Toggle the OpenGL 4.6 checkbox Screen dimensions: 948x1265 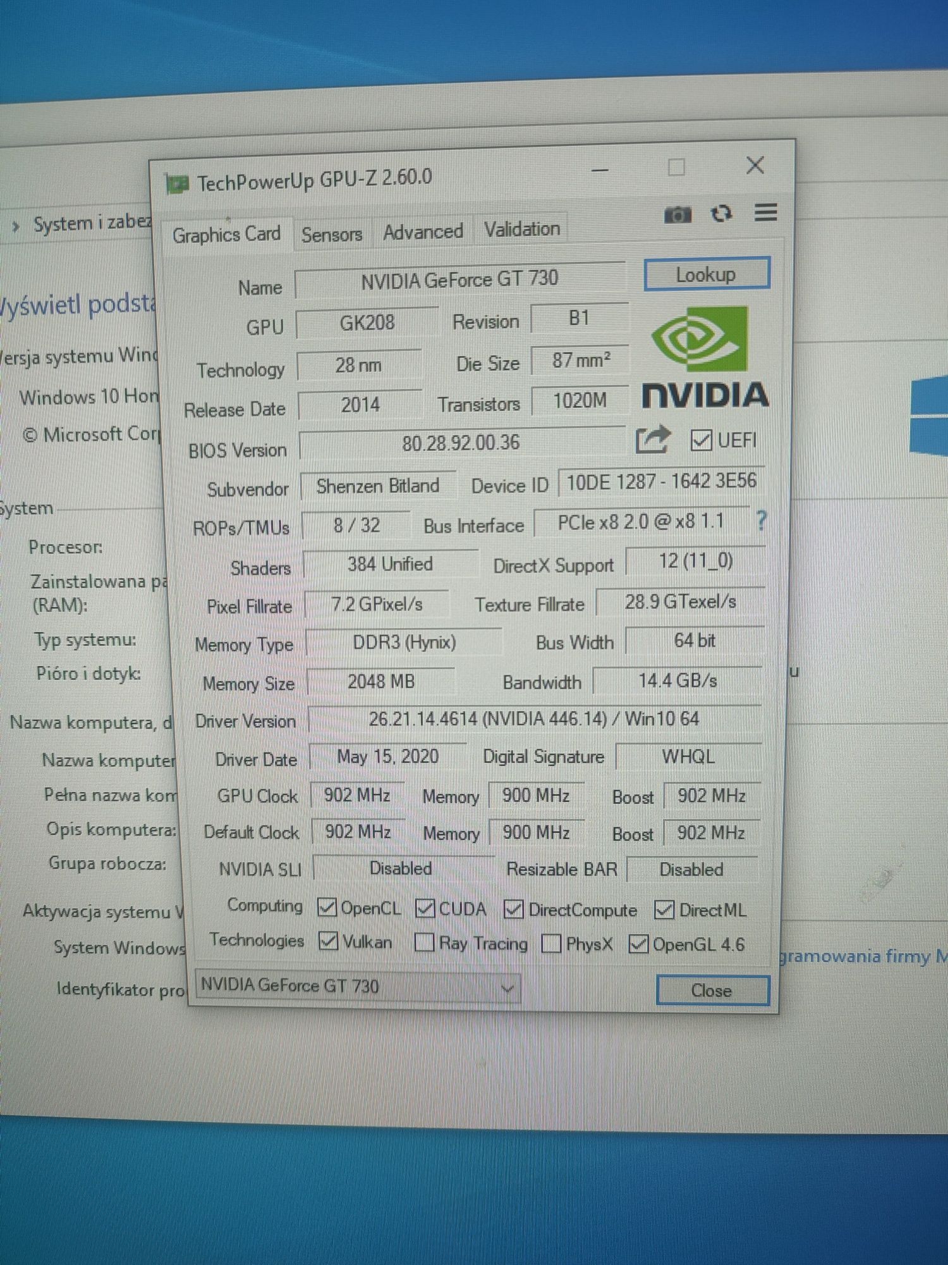[x=638, y=944]
